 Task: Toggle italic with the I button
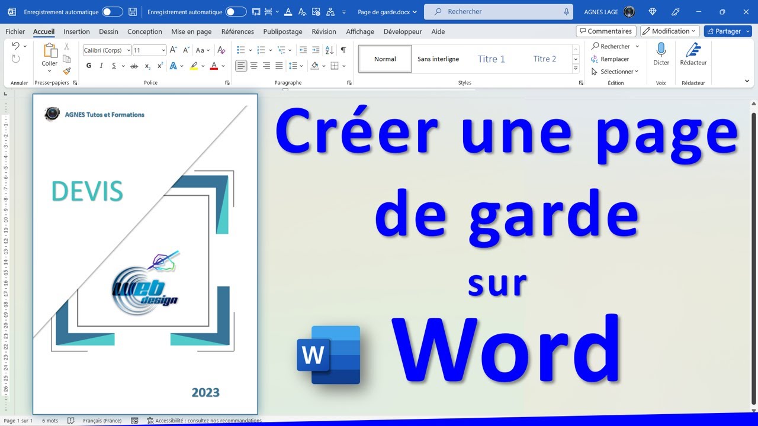click(x=101, y=66)
